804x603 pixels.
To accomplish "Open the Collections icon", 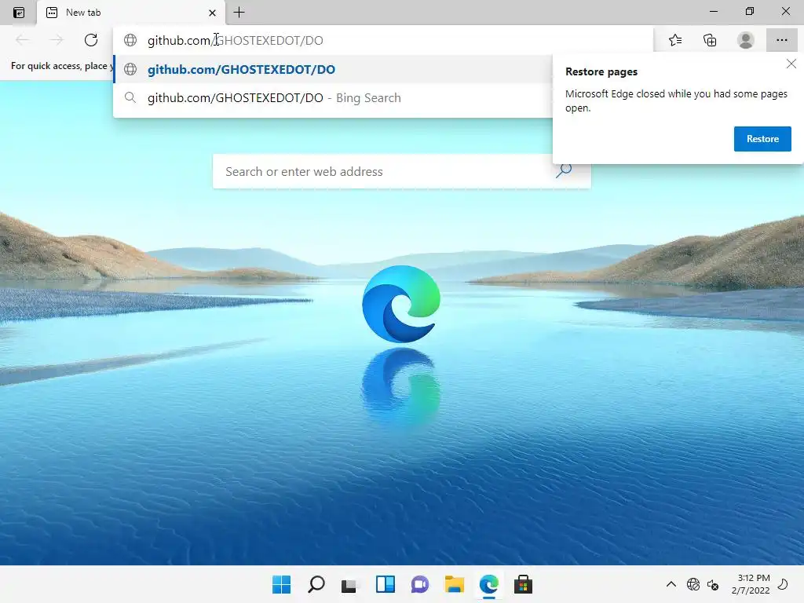I will click(710, 40).
